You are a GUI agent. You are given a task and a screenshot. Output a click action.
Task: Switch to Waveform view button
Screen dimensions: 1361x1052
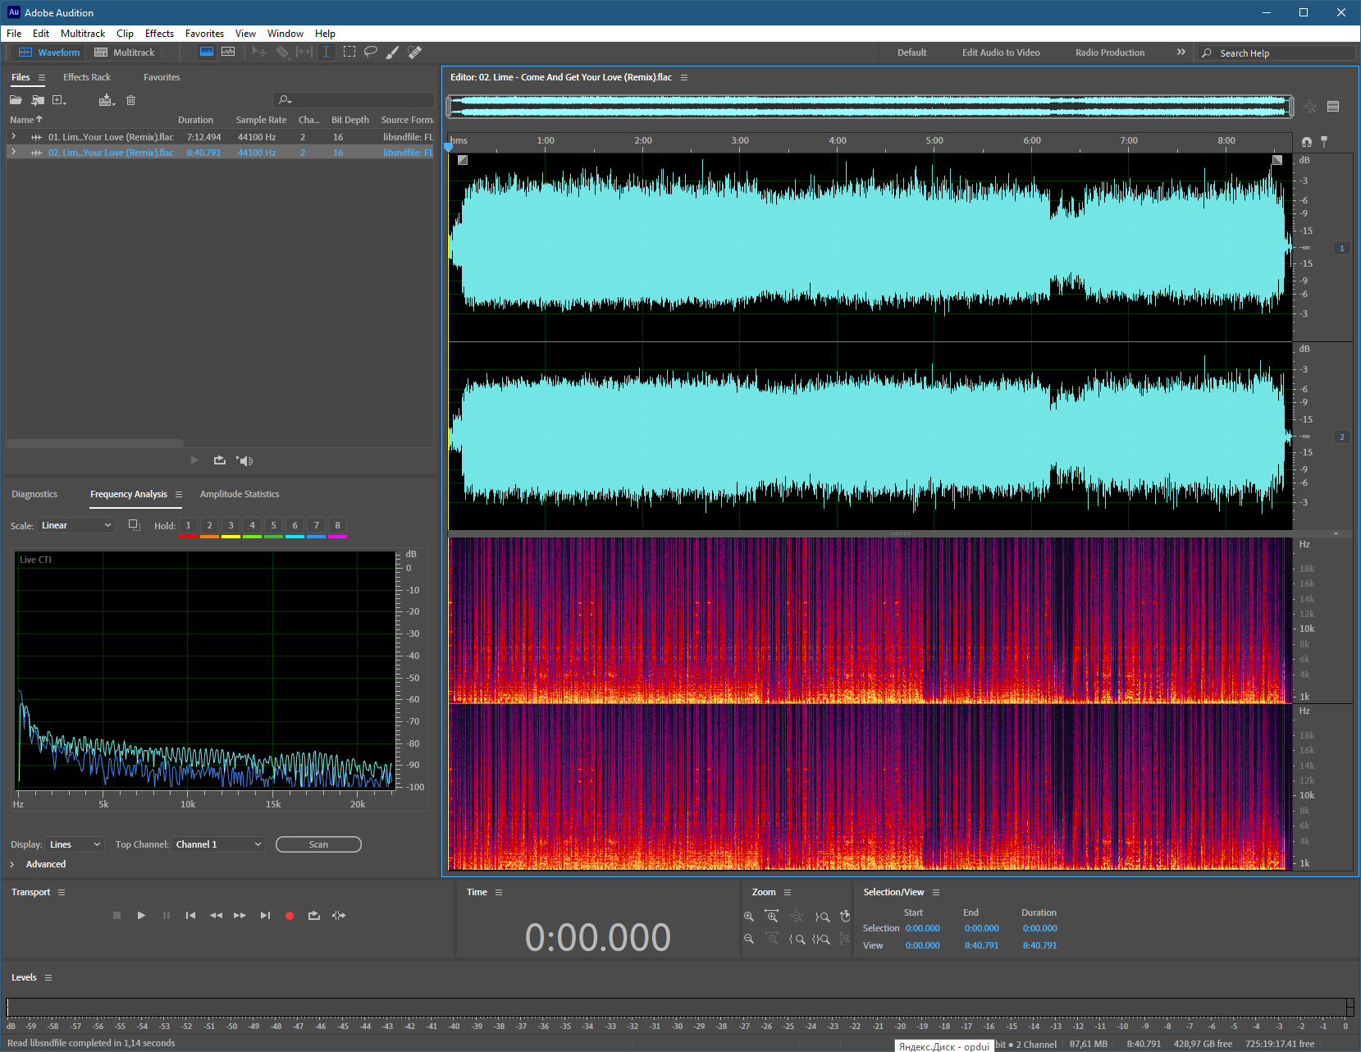click(49, 53)
